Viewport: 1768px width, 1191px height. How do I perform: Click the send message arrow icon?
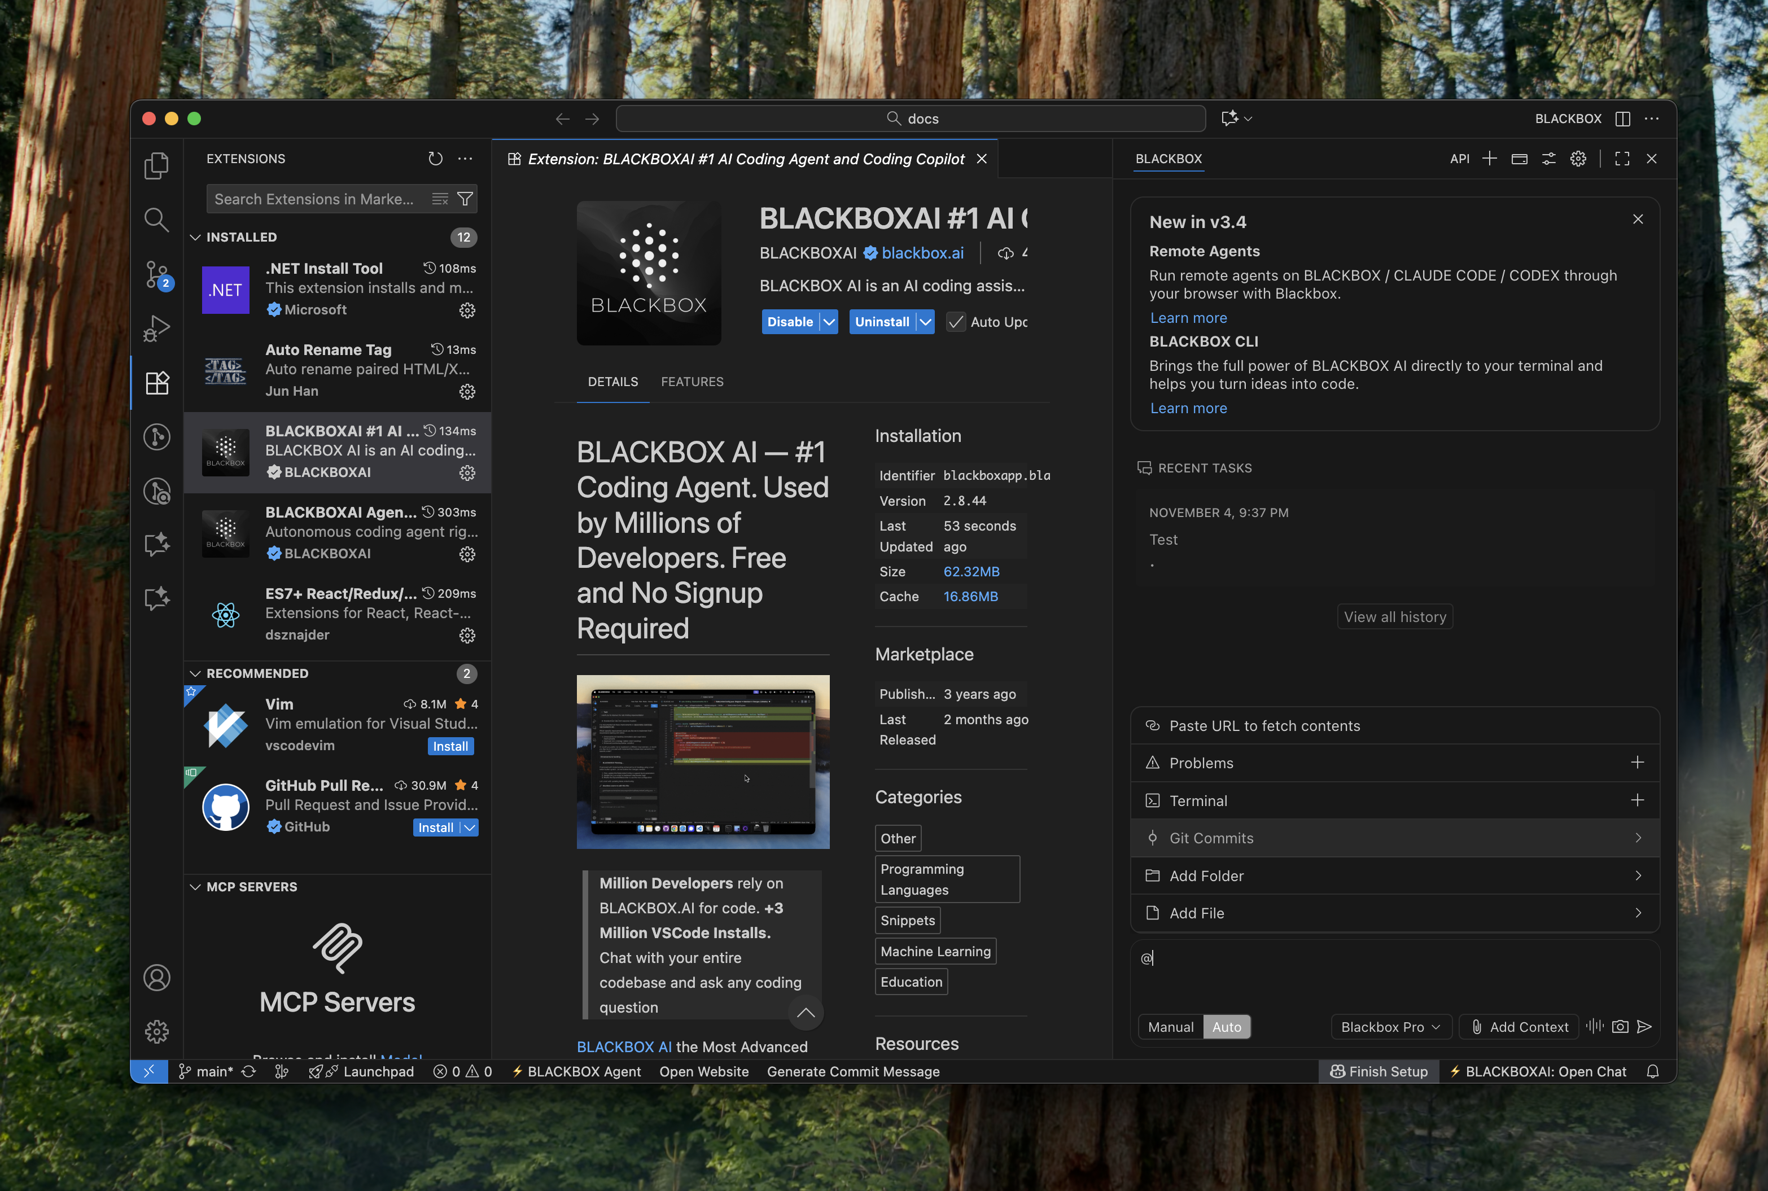1644,1027
